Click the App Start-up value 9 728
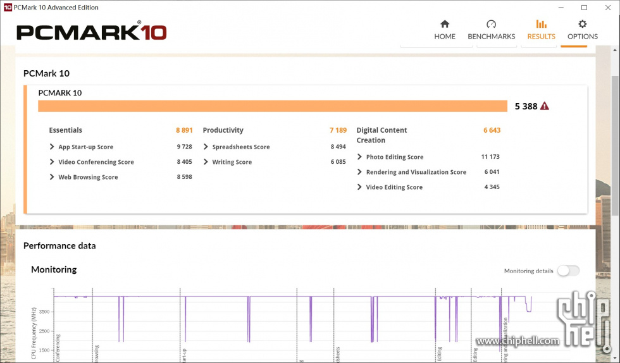The height and width of the screenshot is (363, 620). tap(184, 147)
